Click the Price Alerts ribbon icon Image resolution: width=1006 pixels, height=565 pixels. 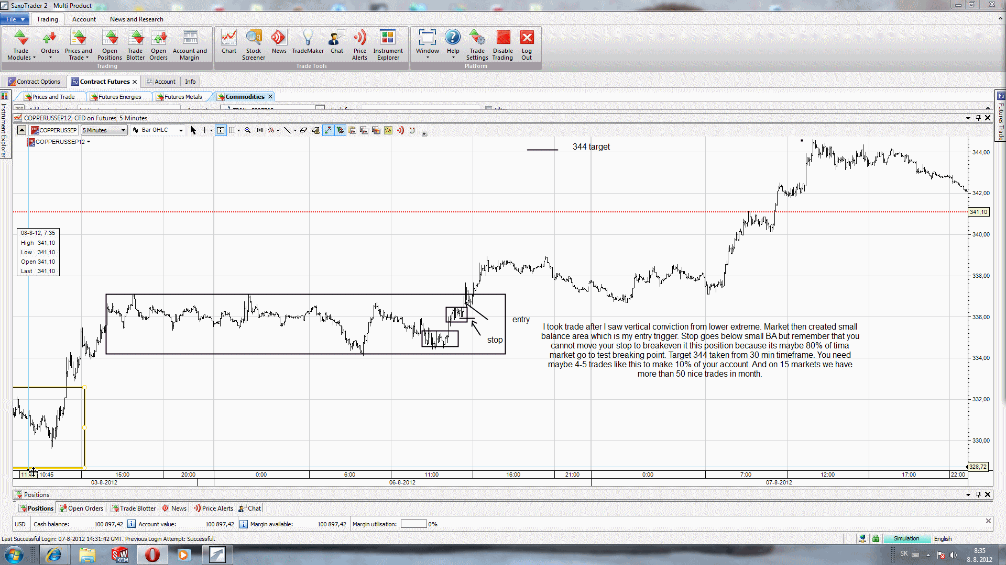(359, 44)
